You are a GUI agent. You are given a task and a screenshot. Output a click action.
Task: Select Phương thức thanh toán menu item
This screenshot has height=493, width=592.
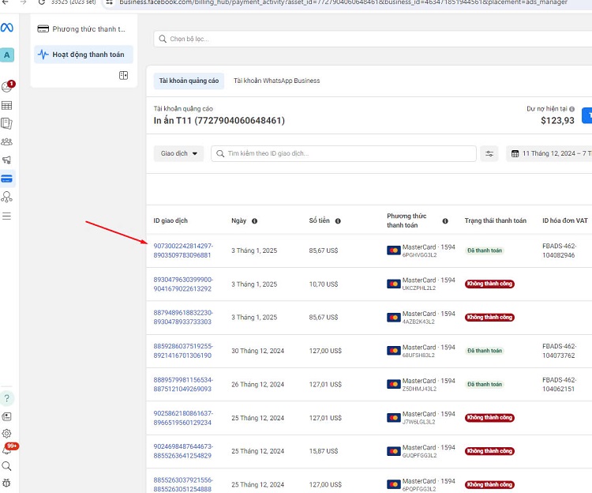[x=83, y=29]
